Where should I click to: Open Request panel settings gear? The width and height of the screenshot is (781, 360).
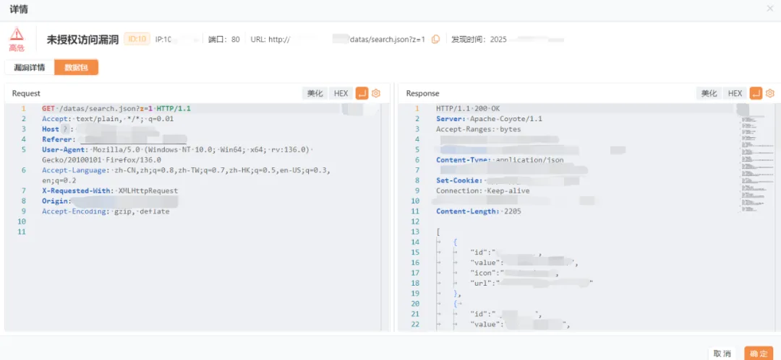click(376, 93)
